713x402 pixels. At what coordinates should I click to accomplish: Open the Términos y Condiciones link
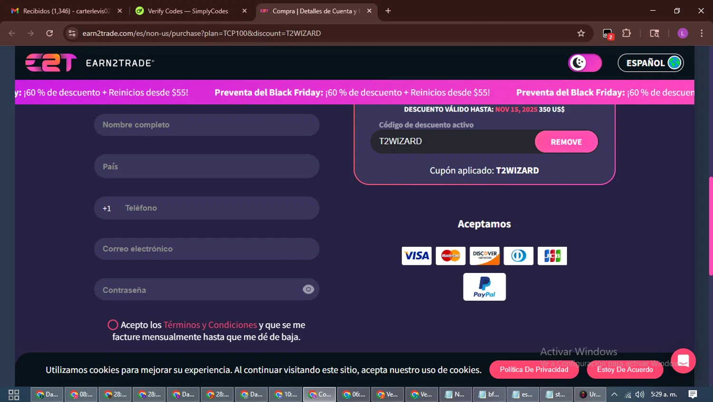pos(210,325)
